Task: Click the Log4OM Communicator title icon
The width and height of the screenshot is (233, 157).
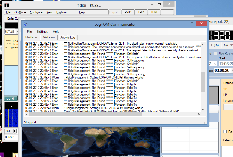Action: pos(26,24)
